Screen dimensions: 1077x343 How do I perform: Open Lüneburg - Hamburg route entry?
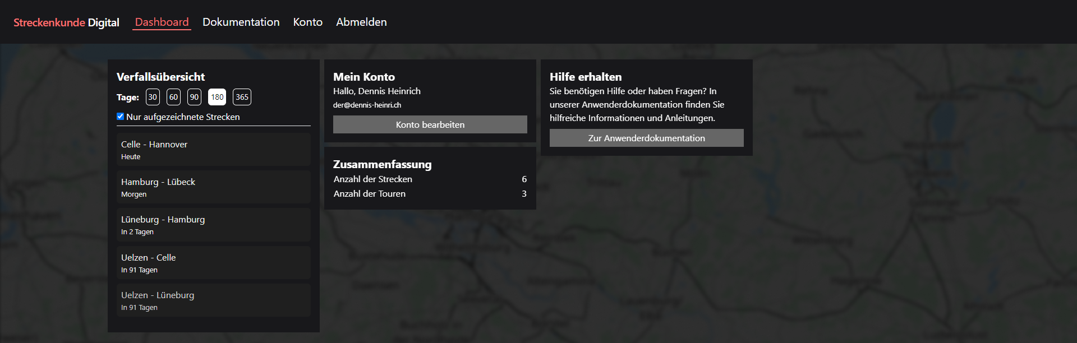click(213, 225)
